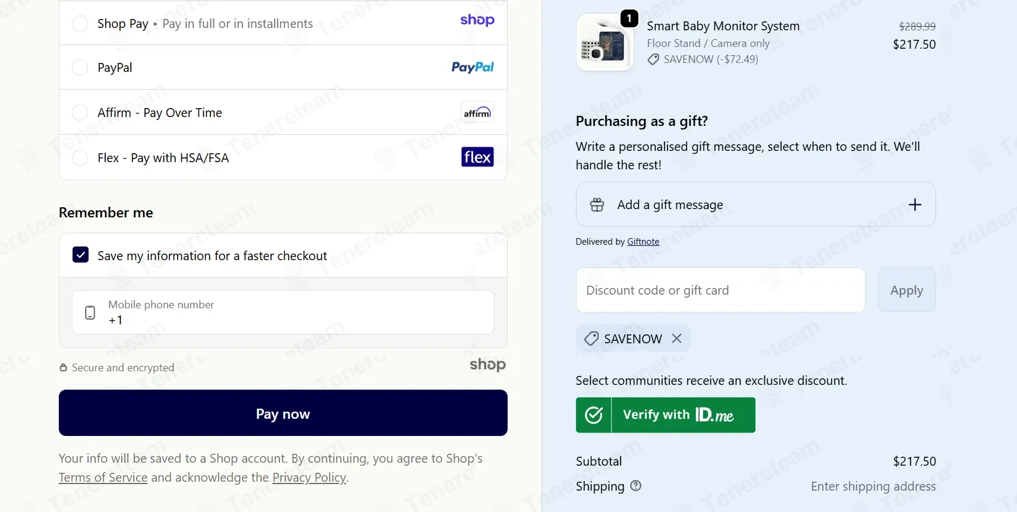This screenshot has width=1017, height=512.
Task: Click the Enter shipping address text
Action: coord(873,486)
